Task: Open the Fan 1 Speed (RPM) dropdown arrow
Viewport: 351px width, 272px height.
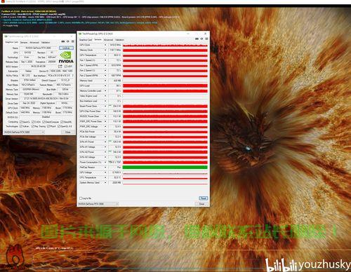Action: (x=105, y=65)
